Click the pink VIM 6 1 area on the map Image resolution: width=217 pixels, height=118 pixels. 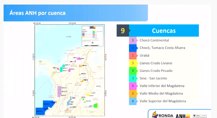69,70
